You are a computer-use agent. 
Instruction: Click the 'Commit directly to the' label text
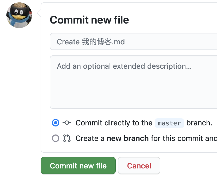(114, 123)
